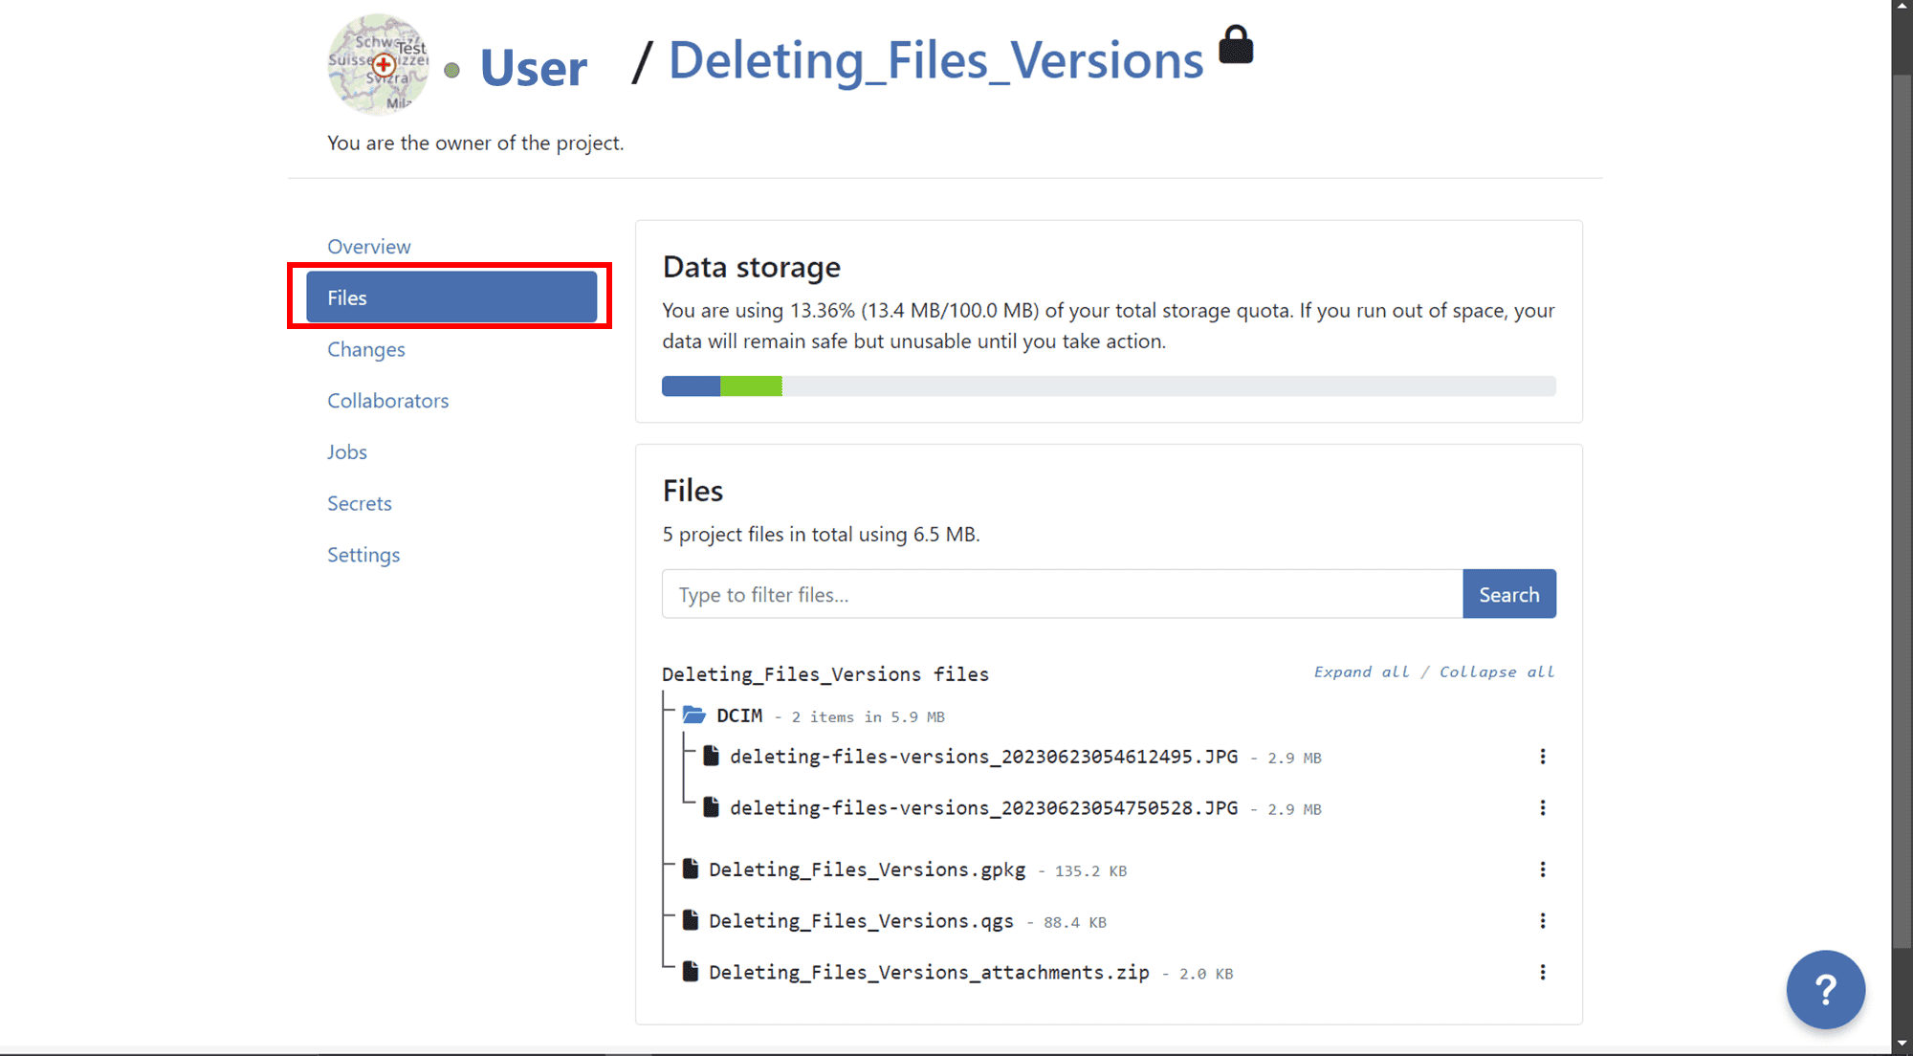
Task: Click the 'Deleting_Files_Versions files' tree heading
Action: tap(825, 674)
